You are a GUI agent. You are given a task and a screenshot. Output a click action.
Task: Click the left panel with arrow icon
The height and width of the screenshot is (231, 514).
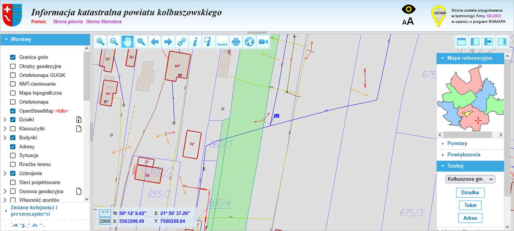click(489, 41)
